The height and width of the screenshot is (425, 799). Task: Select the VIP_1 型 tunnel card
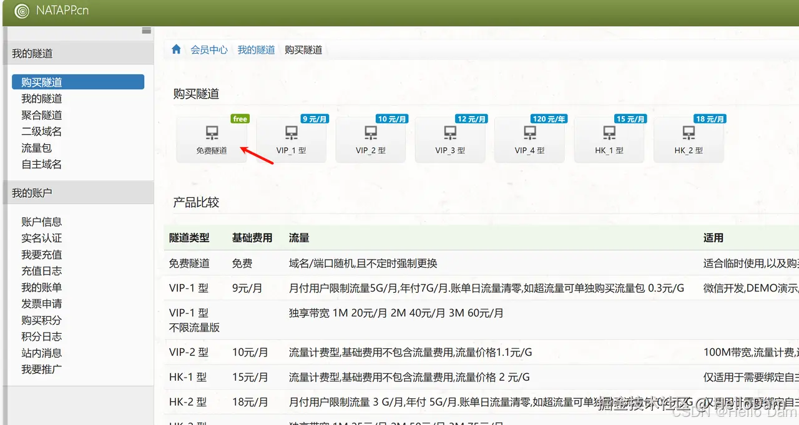291,140
